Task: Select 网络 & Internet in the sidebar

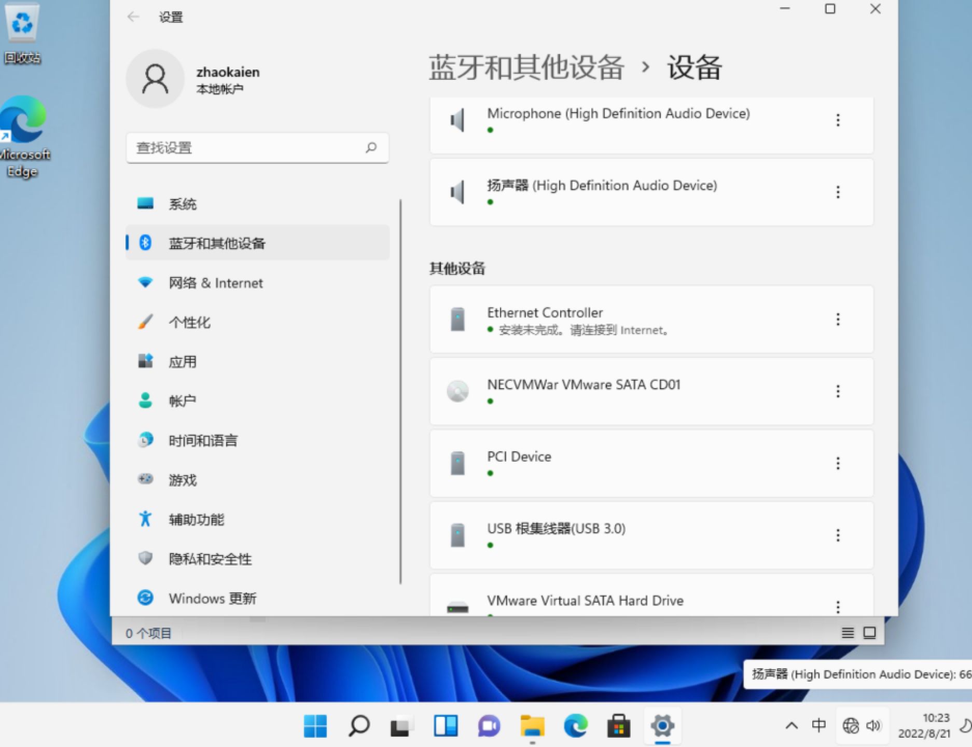Action: click(x=215, y=283)
